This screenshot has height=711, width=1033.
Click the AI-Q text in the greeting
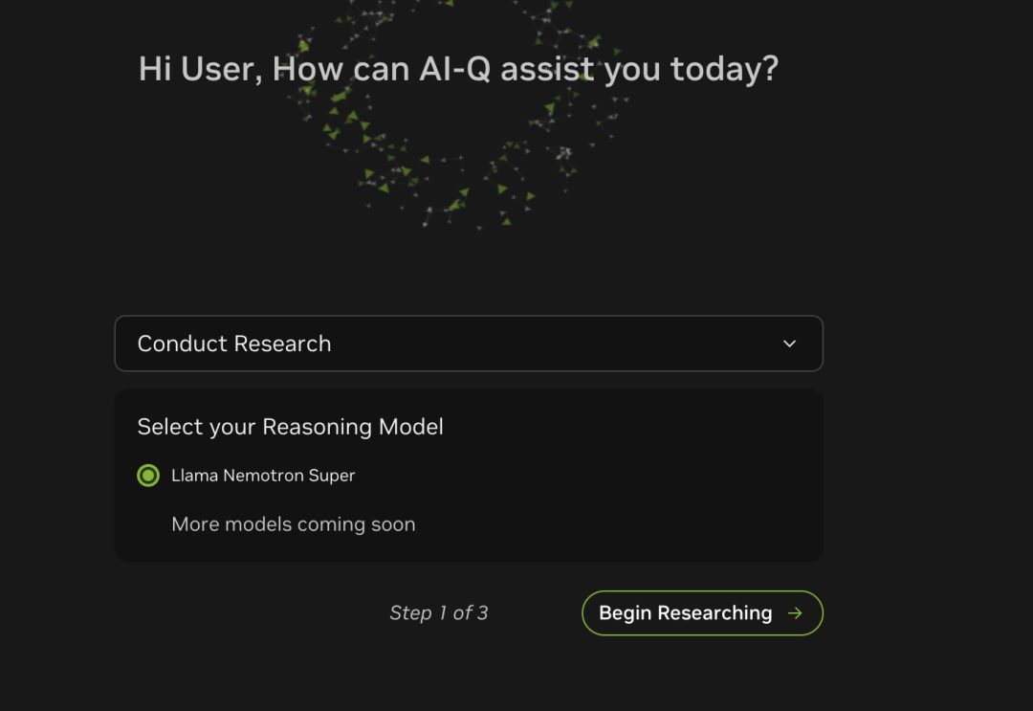point(454,69)
